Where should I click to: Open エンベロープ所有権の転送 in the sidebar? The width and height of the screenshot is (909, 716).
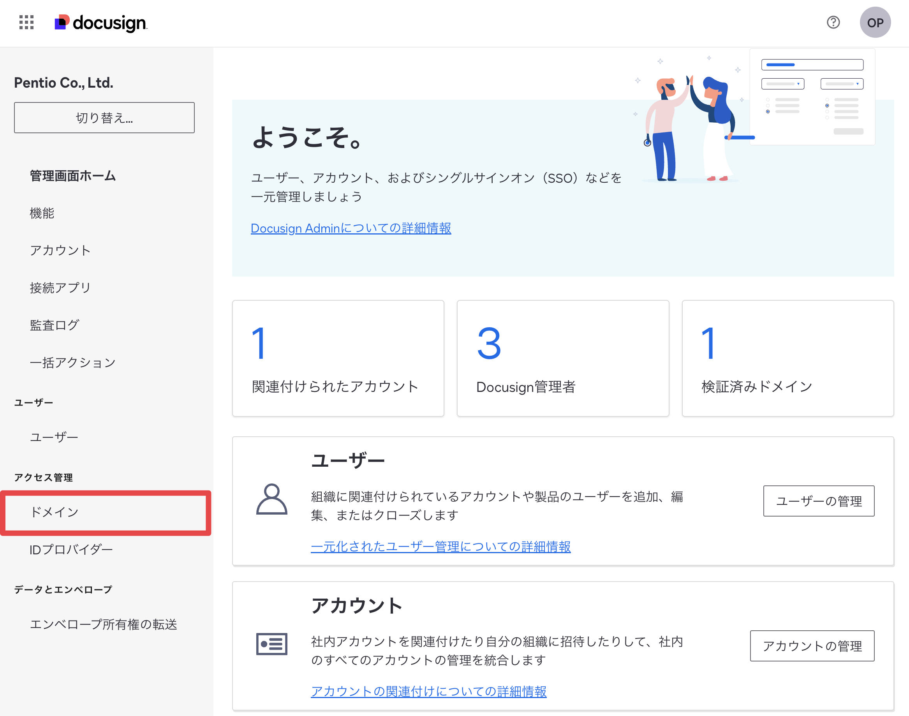pyautogui.click(x=104, y=624)
